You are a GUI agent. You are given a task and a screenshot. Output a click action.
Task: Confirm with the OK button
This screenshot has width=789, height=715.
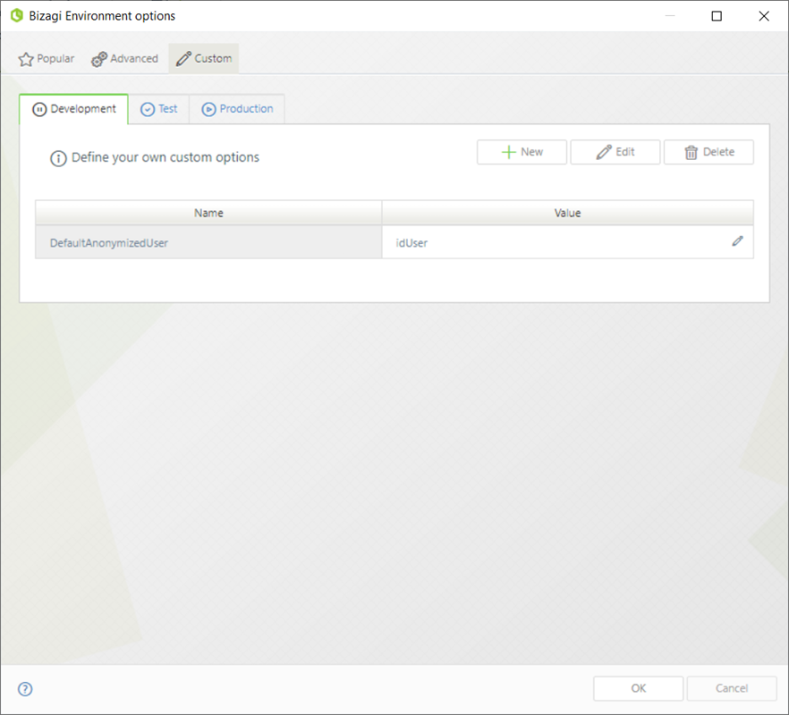tap(638, 688)
